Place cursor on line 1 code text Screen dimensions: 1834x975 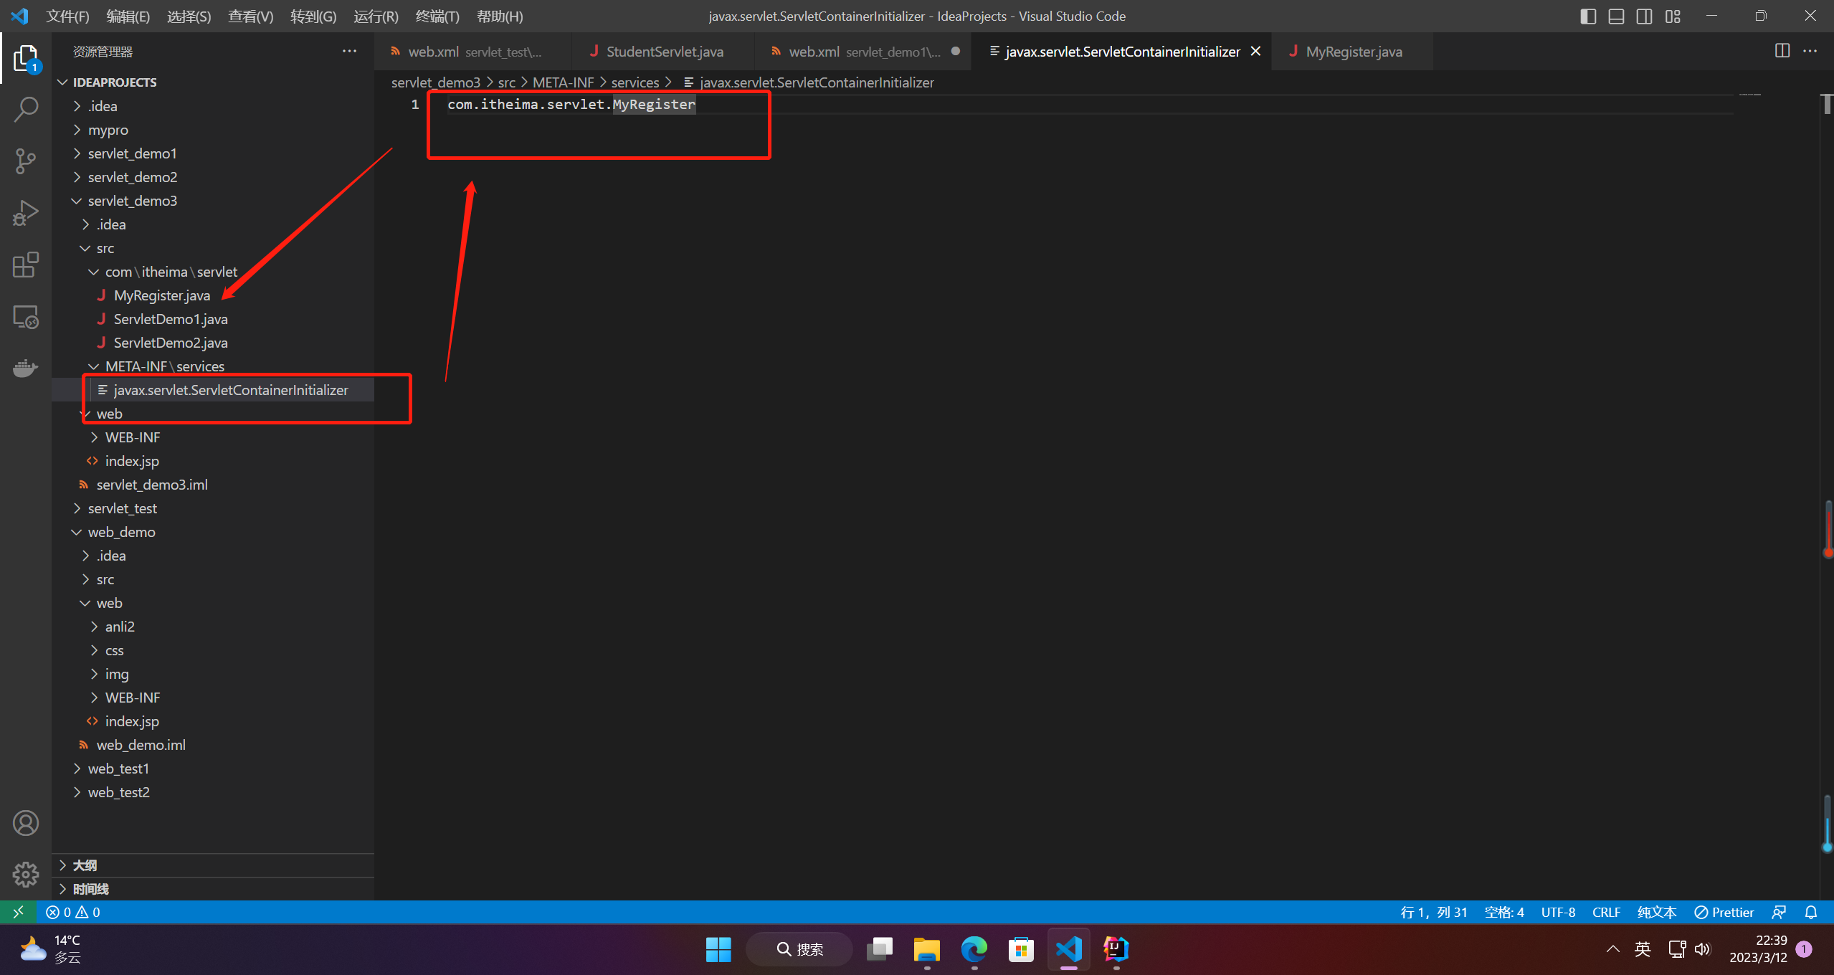point(571,105)
